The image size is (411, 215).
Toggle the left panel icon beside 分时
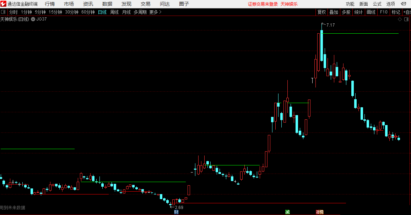click(3, 12)
